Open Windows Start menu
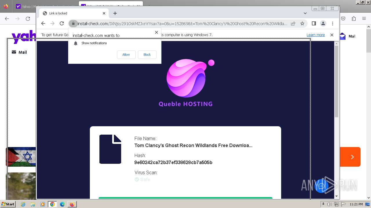This screenshot has height=208, width=371. (x=8, y=204)
